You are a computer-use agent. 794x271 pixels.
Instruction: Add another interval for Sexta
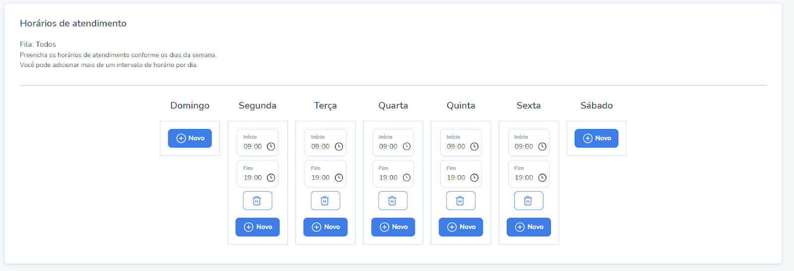click(529, 227)
